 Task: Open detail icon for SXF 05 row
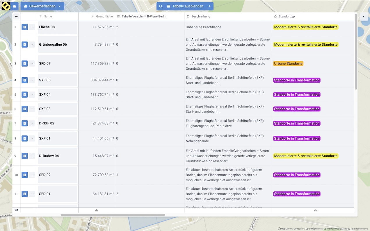[25, 80]
